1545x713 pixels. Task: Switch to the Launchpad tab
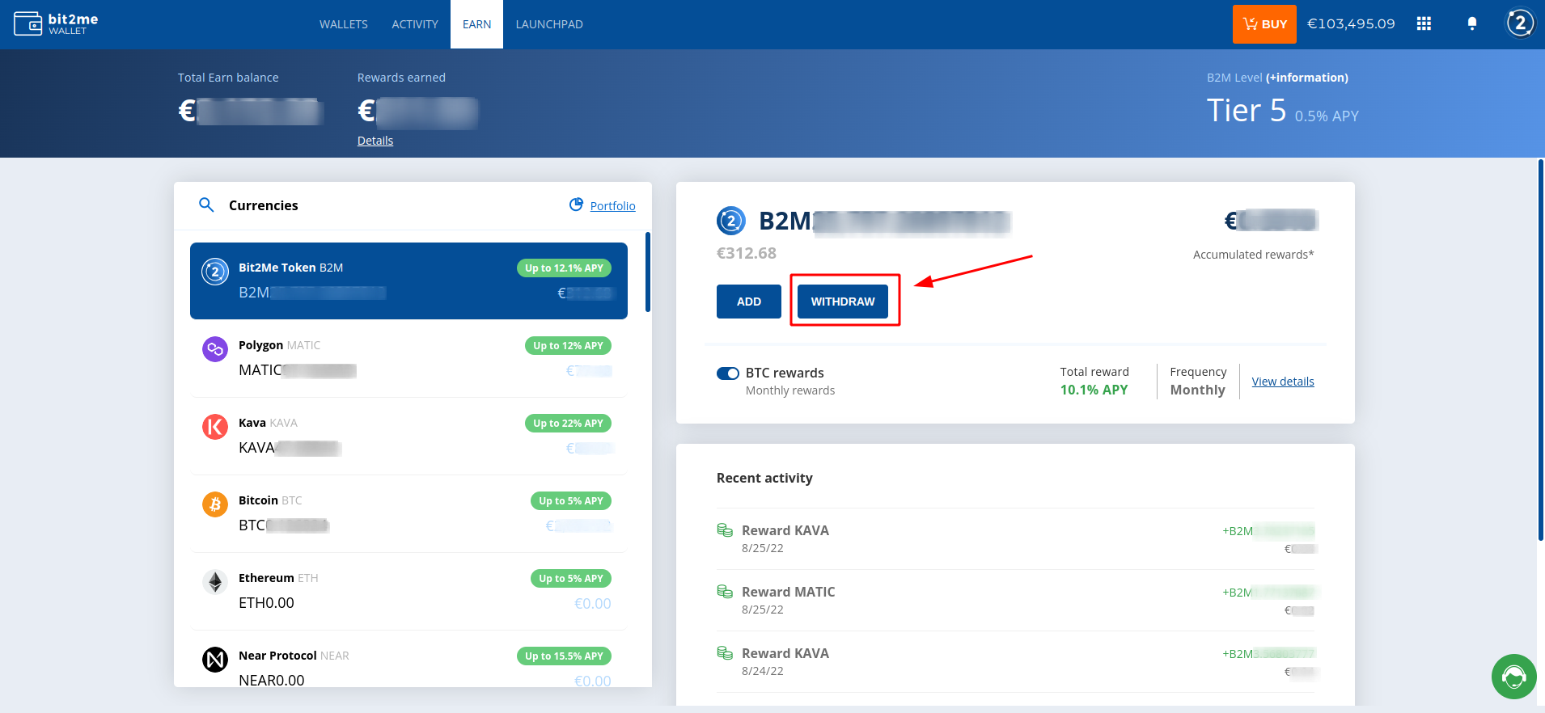(549, 24)
